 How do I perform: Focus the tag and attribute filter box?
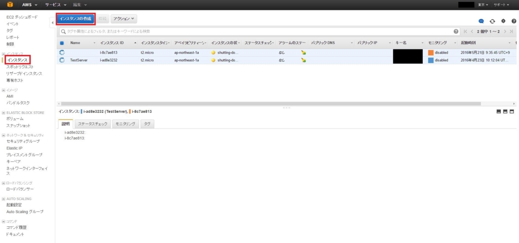pos(259,31)
